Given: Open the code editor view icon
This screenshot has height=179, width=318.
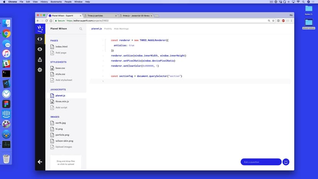Looking at the screenshot, I should [40, 39].
